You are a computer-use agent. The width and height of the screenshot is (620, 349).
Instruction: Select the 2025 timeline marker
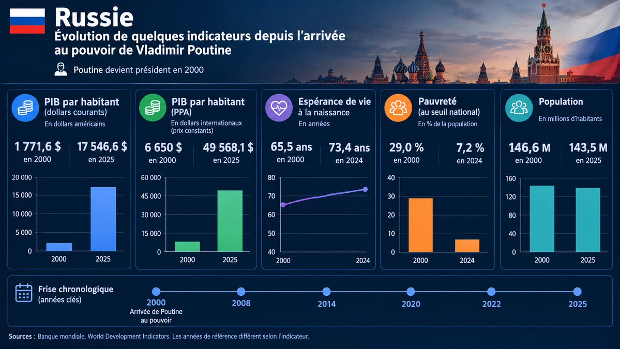click(x=577, y=292)
